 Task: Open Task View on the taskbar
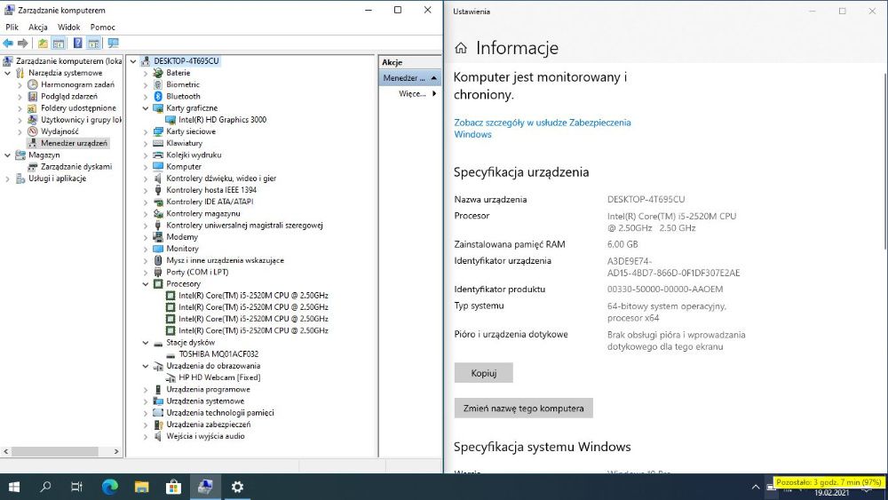click(76, 487)
